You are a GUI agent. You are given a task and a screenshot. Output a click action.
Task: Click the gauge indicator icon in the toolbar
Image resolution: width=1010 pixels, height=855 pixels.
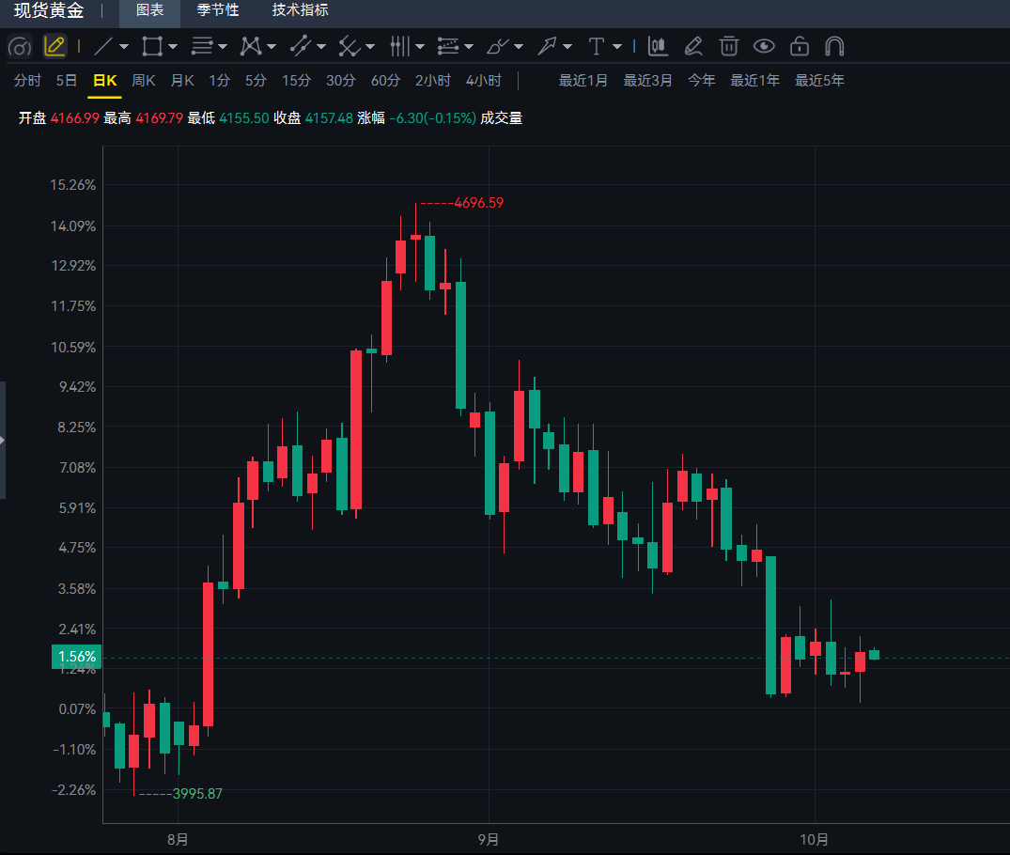coord(20,46)
